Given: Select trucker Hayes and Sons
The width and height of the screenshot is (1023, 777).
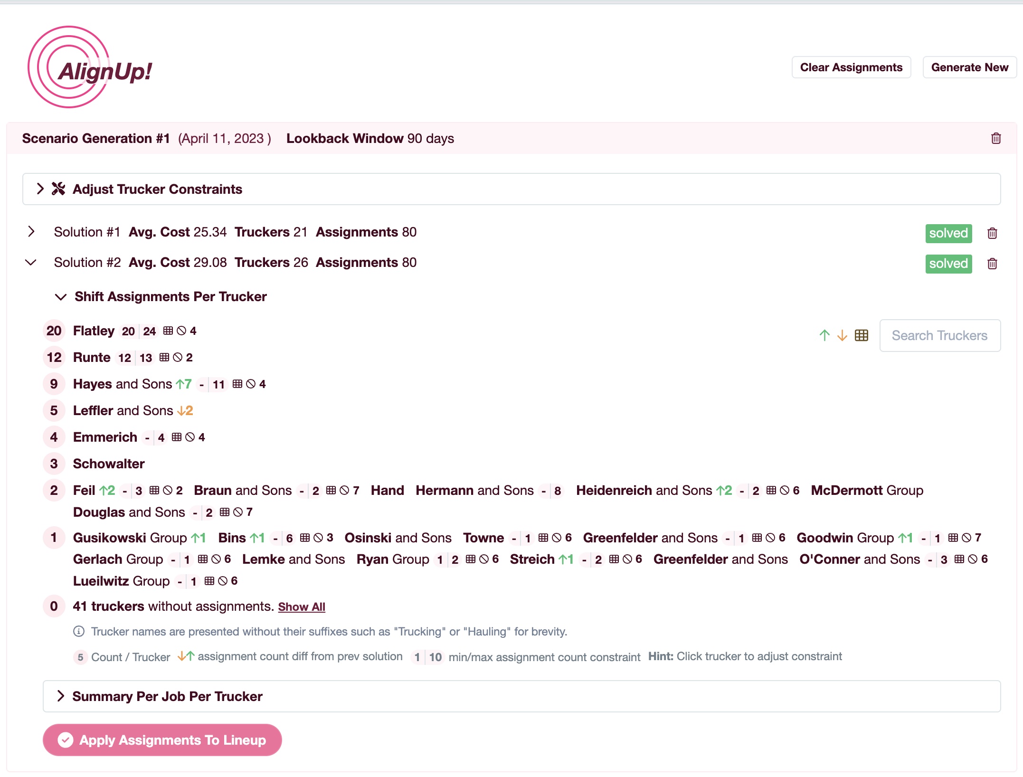Looking at the screenshot, I should 123,384.
